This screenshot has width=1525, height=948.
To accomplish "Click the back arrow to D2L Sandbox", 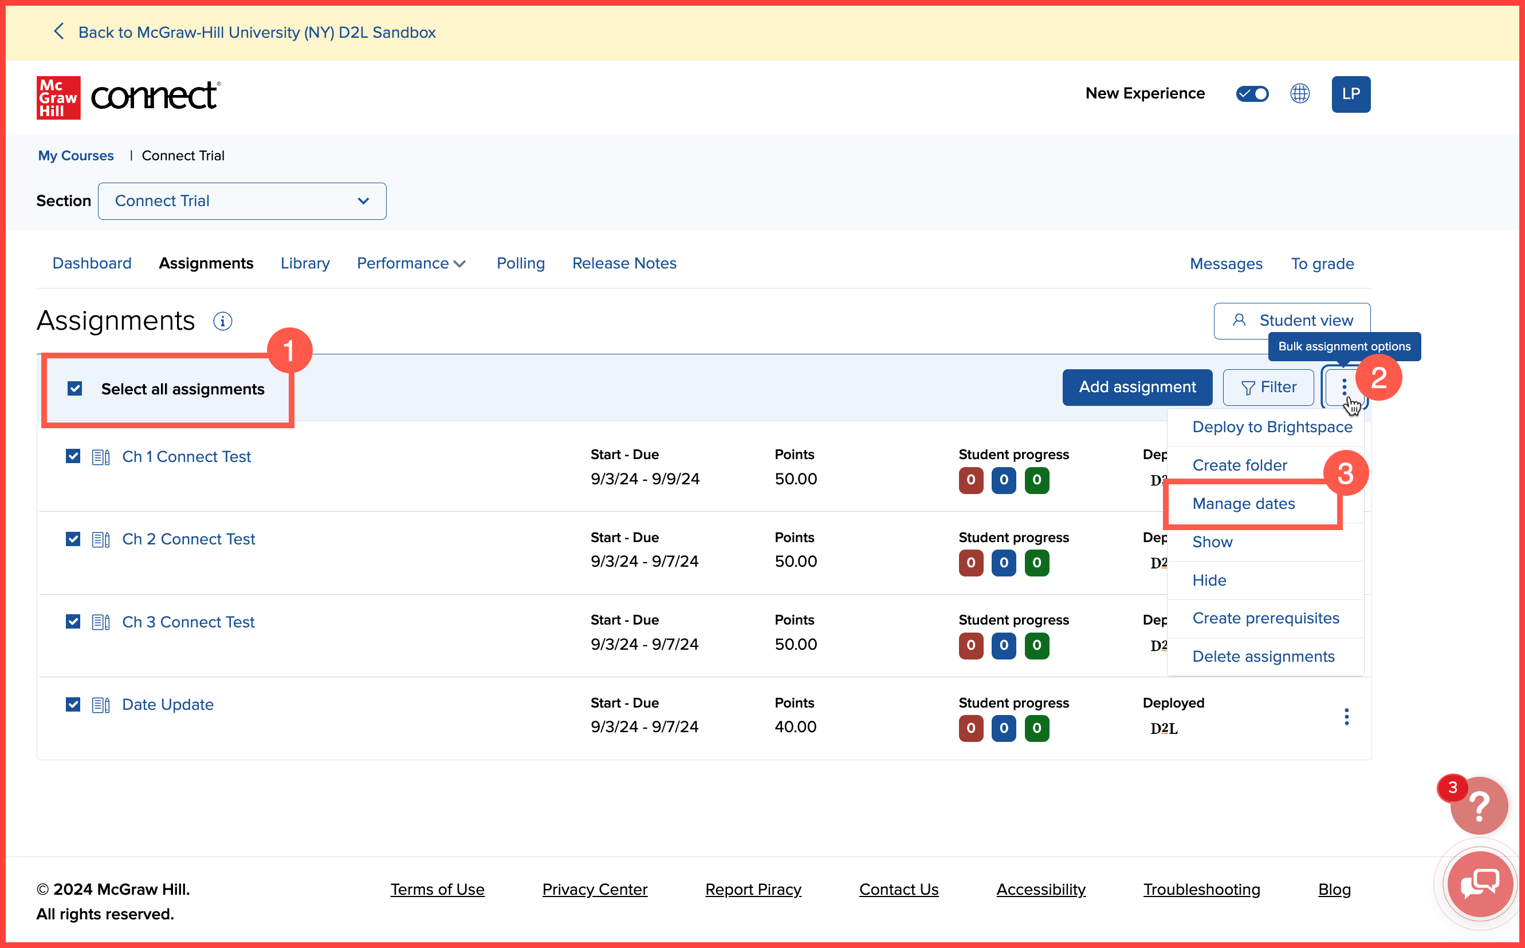I will click(59, 32).
